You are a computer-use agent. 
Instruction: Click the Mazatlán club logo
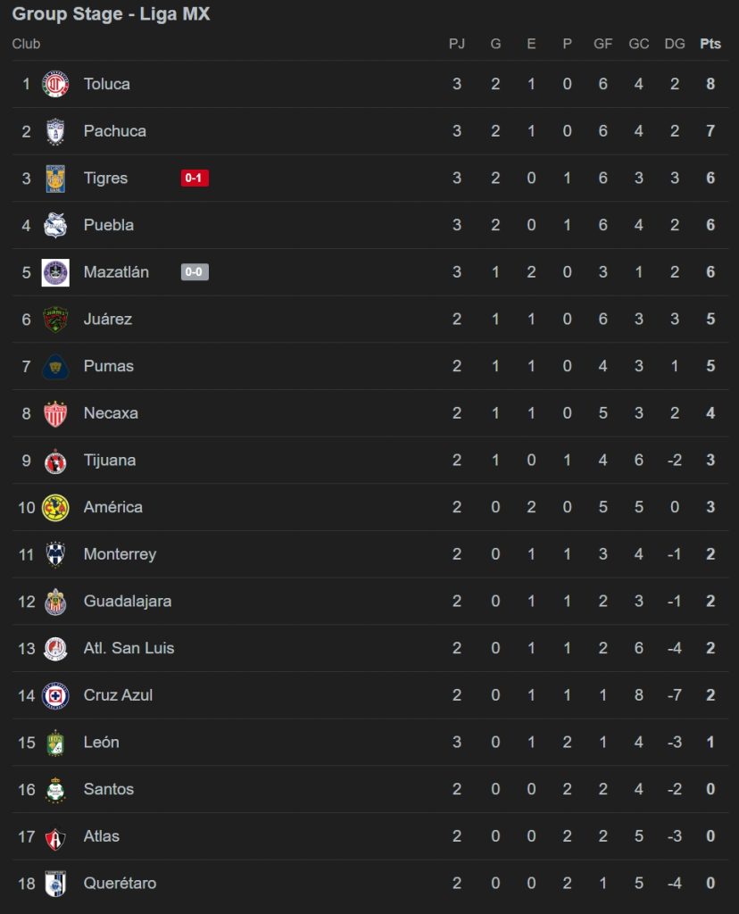[x=55, y=272]
